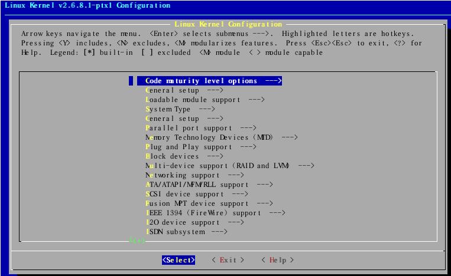Click the Exit button
The height and width of the screenshot is (276, 451).
click(228, 260)
